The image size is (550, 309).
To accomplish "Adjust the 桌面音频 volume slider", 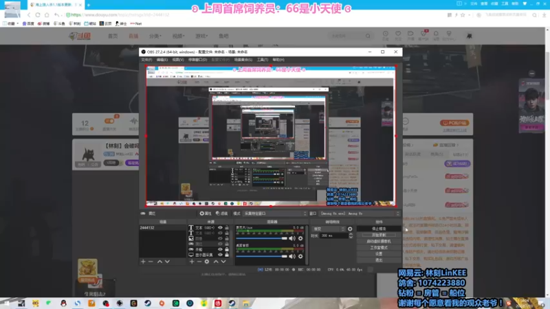I will coord(262,256).
